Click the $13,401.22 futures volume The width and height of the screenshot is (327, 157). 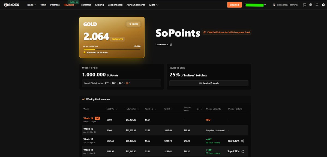(131, 120)
